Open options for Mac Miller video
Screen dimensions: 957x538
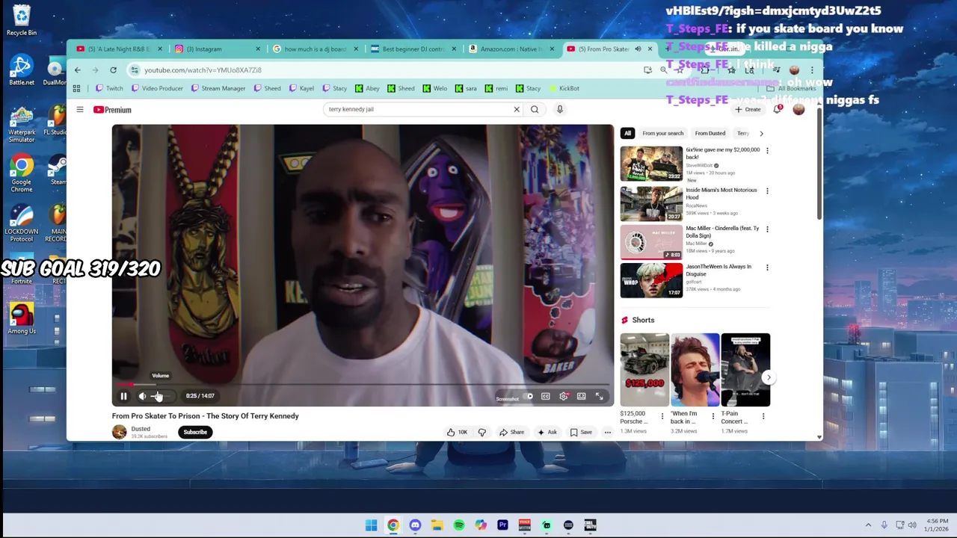pos(767,229)
